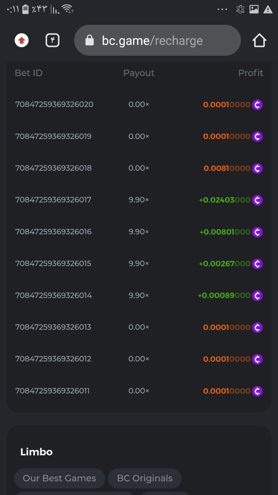This screenshot has height=495, width=278.
Task: Select bet ID 70847259369326016 row
Action: (x=53, y=232)
